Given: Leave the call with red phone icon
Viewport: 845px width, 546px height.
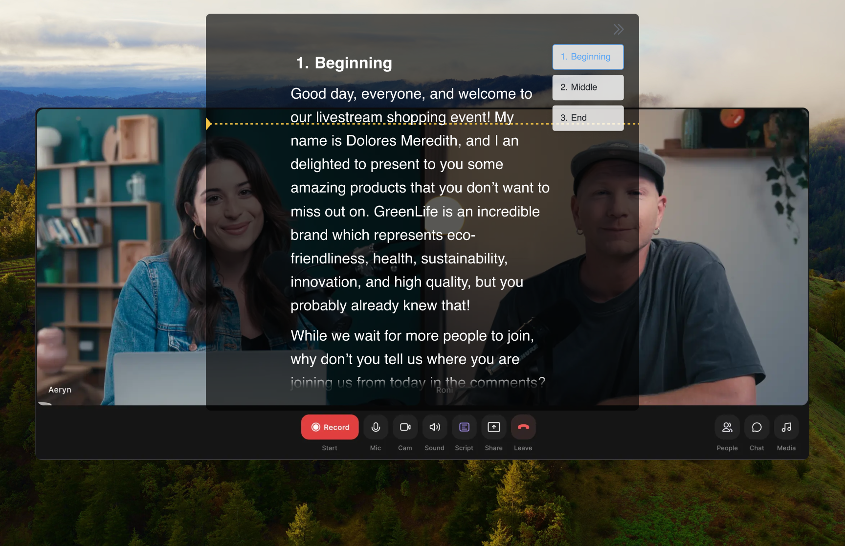Looking at the screenshot, I should 523,427.
